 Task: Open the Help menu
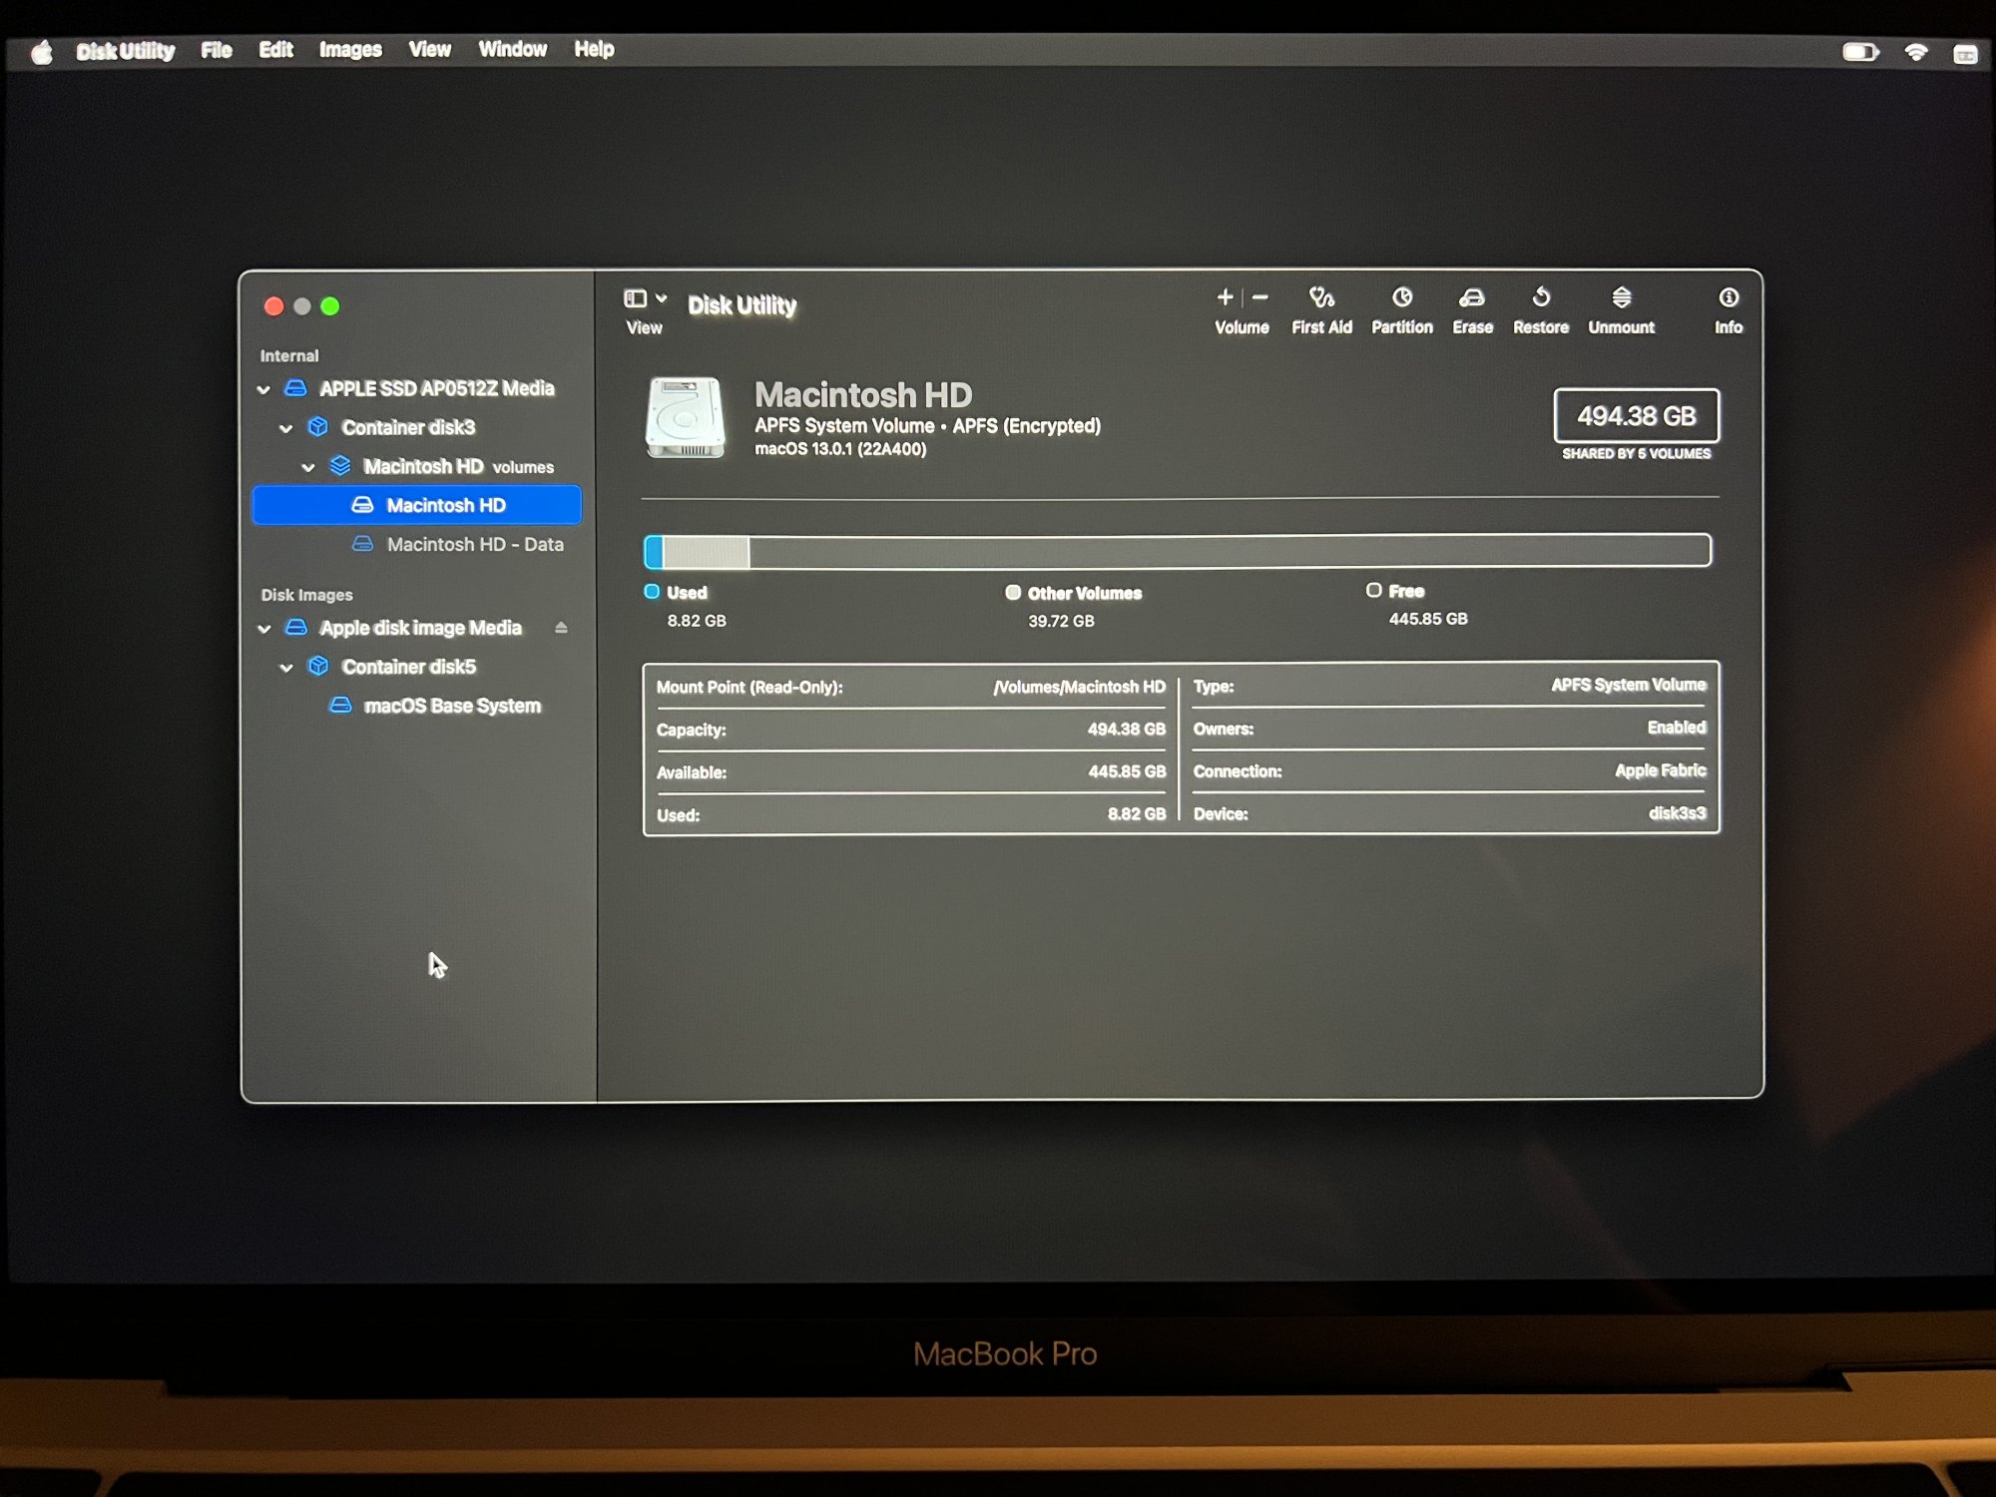pos(594,49)
